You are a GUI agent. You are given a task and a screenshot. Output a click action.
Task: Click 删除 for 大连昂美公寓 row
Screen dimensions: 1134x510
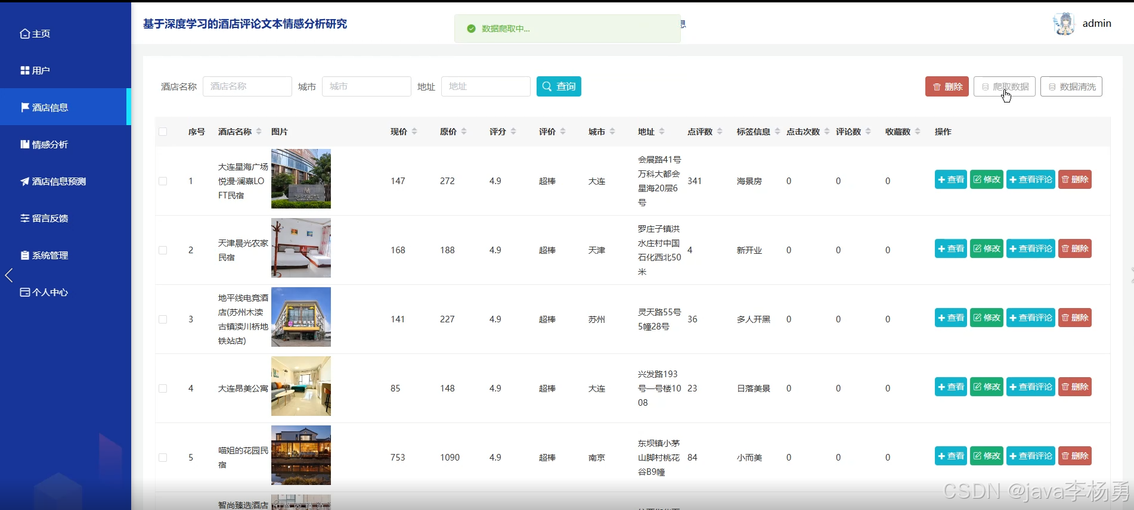pyautogui.click(x=1075, y=387)
